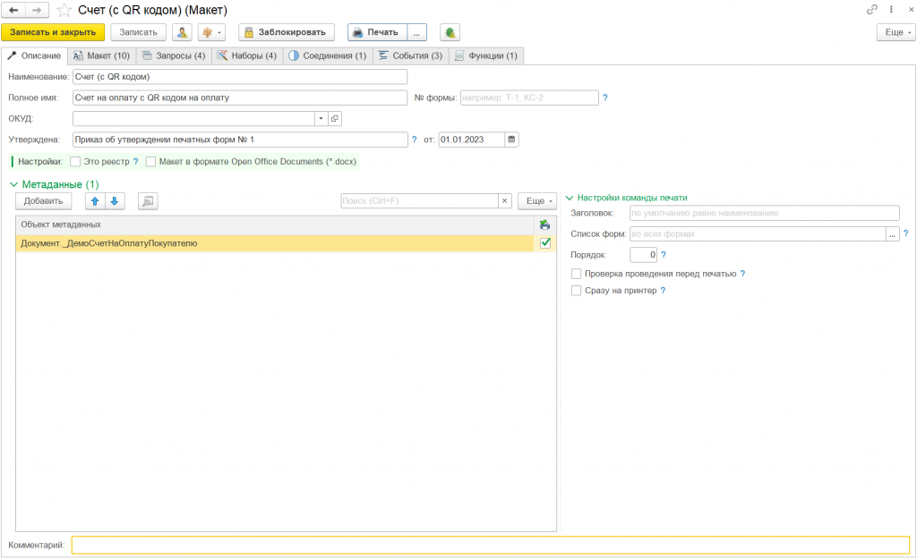
Task: Click the date field 01.01.2023
Action: tap(471, 140)
